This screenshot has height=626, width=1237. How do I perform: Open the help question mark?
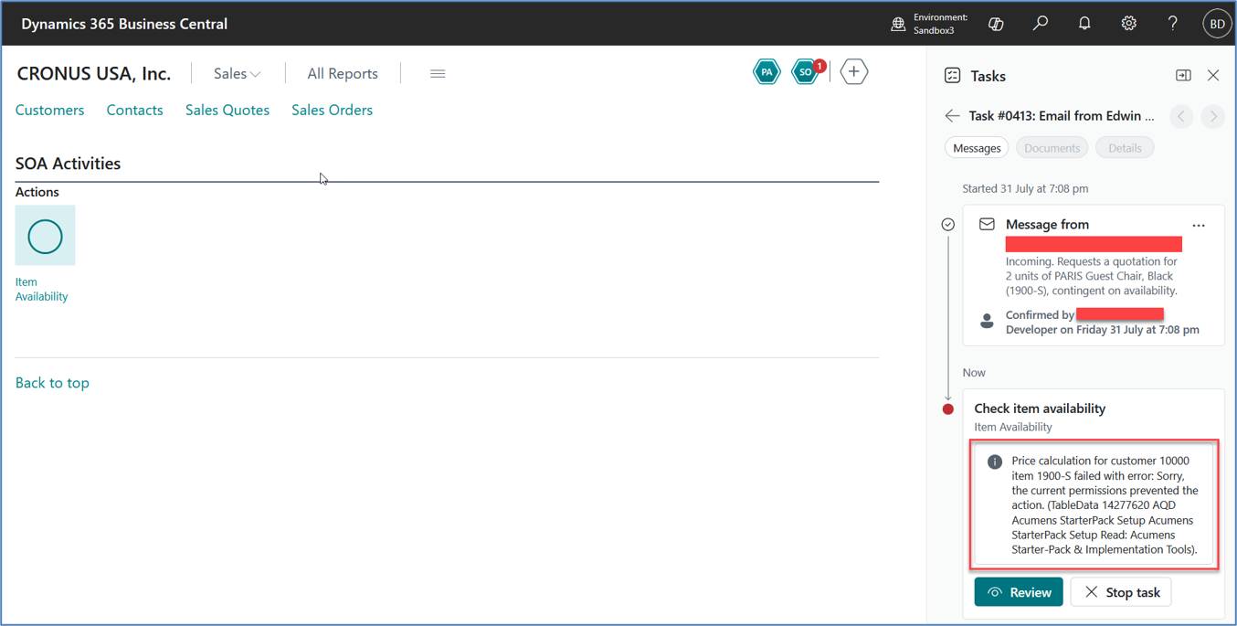point(1173,24)
